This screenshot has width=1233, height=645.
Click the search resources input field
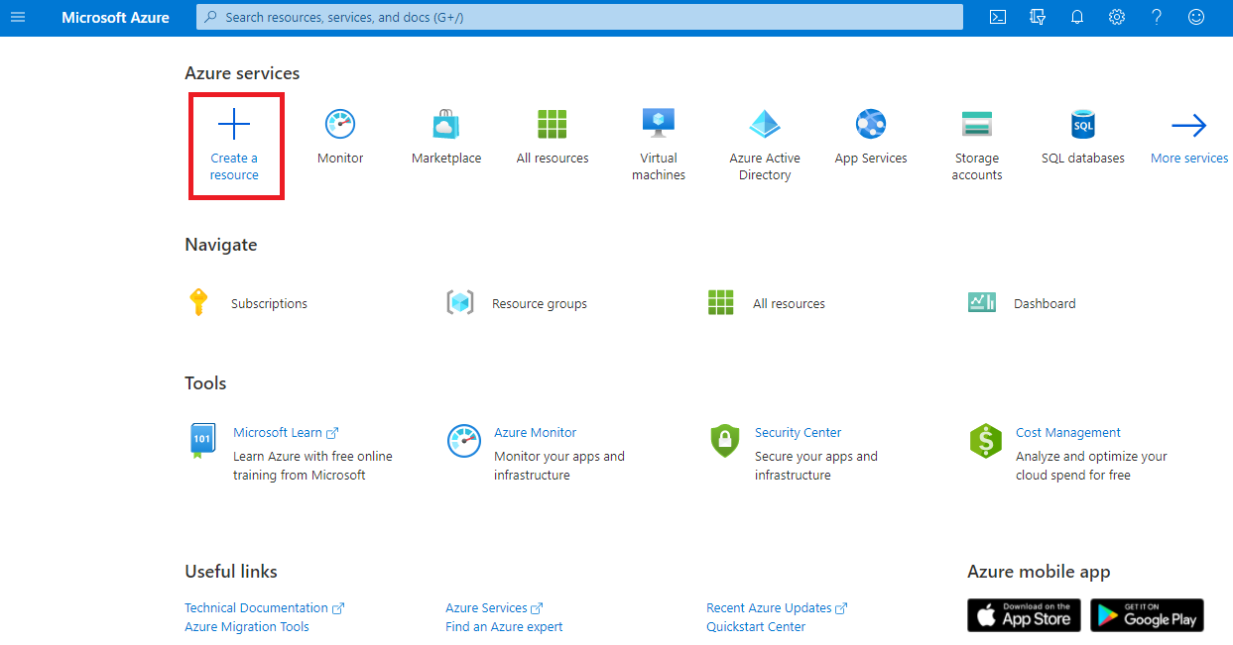(x=579, y=17)
